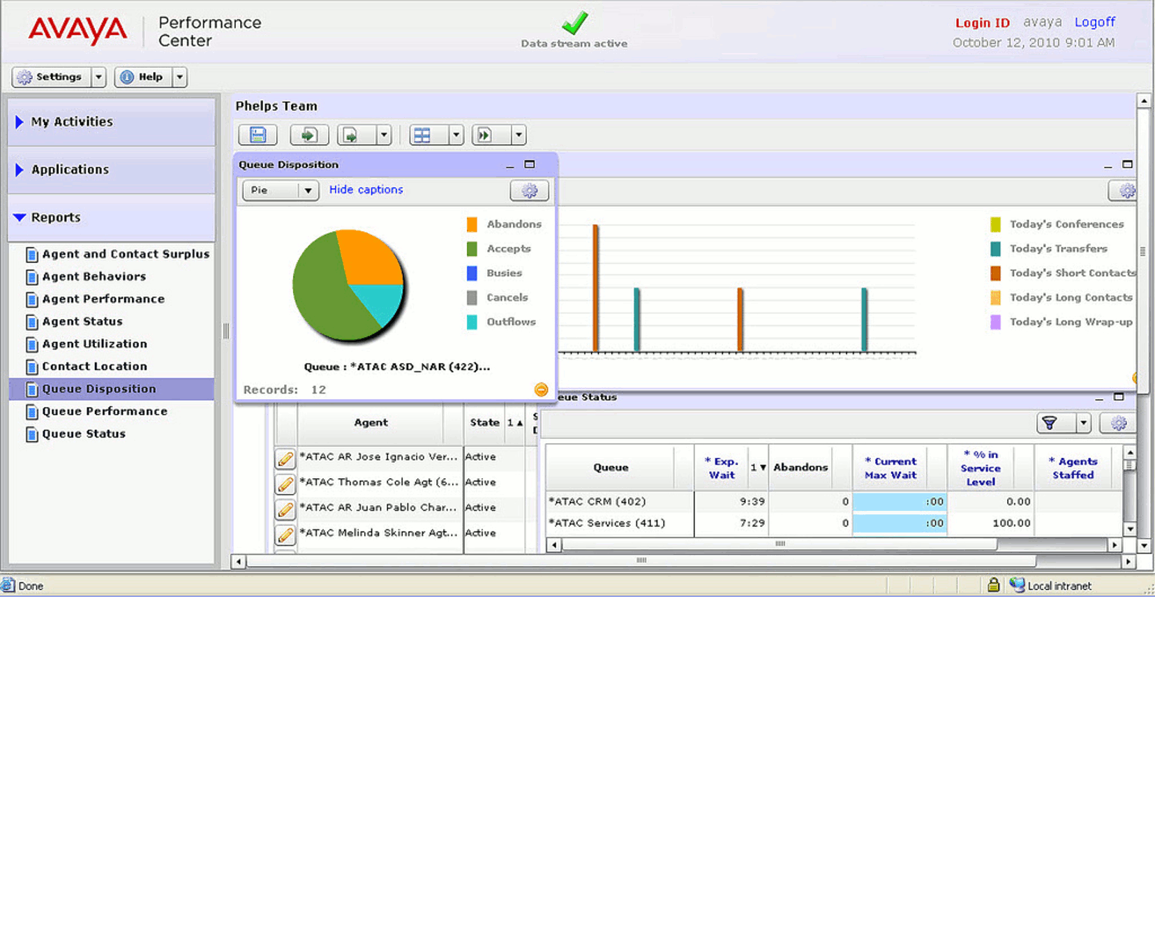Click pencil edit icon for Melinda Skinner
The image size is (1155, 952).
[x=285, y=534]
